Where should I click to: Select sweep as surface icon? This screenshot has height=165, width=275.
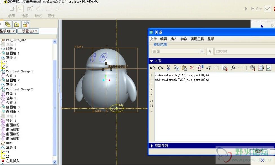20,9
